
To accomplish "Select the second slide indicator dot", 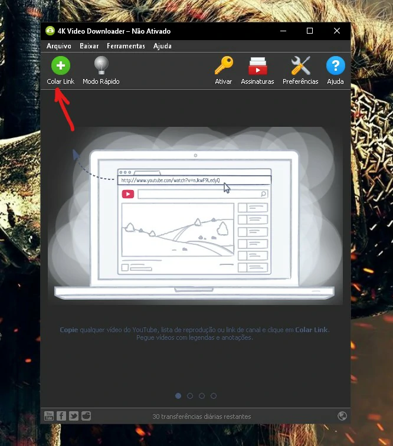I will point(190,396).
